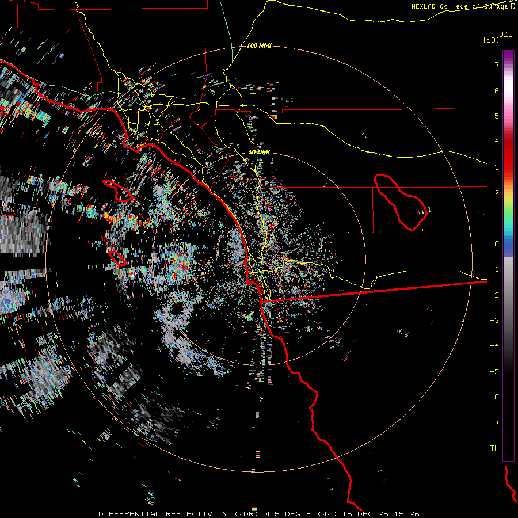Pick the gray band of ZDR color bar
Screen dimensions: 518x518
pos(508,298)
